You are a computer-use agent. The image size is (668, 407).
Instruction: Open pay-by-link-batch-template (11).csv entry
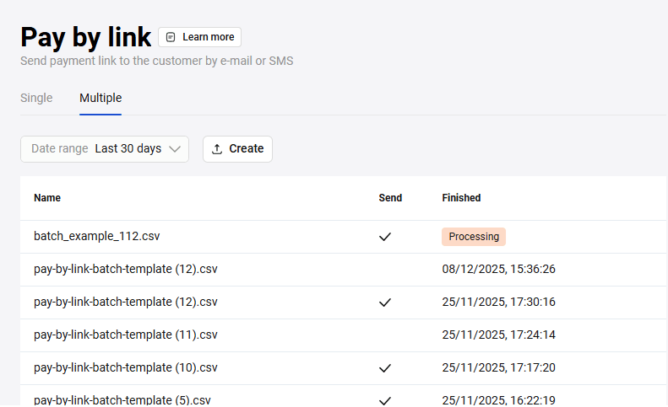(126, 335)
